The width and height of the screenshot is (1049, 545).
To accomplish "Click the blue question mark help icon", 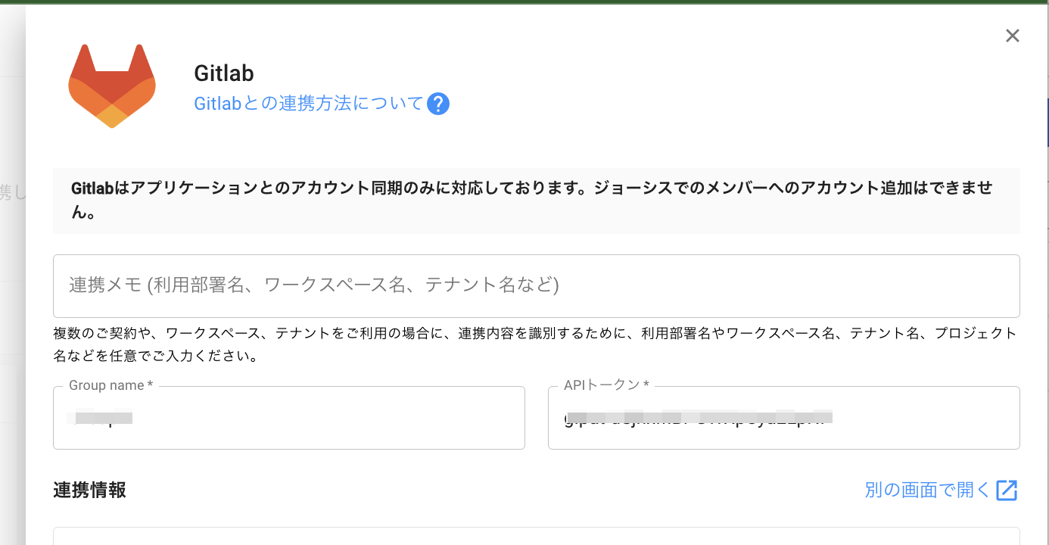I will (x=438, y=104).
